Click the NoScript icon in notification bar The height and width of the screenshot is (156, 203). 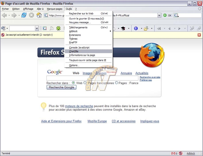tap(3, 35)
